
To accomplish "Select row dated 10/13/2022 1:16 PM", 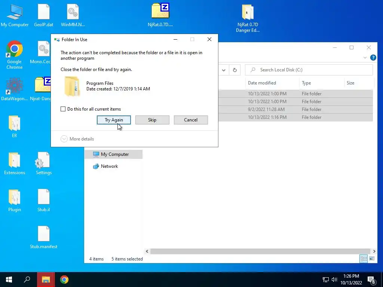I will 295,117.
